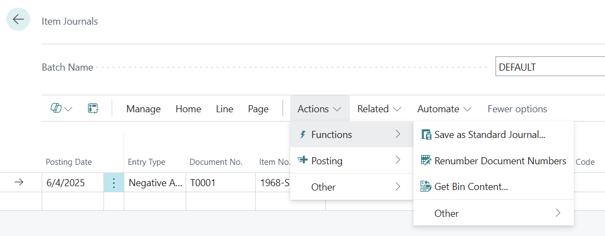
Task: Open the Home menu tab
Action: click(188, 109)
